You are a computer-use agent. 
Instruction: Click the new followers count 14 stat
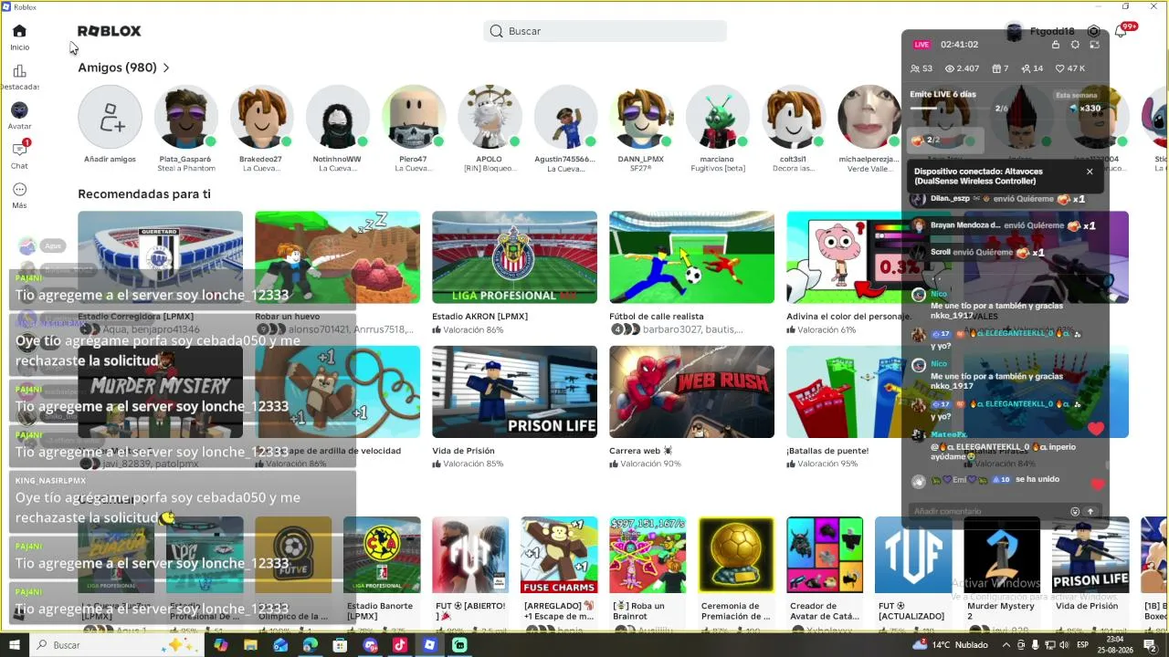tap(1033, 68)
